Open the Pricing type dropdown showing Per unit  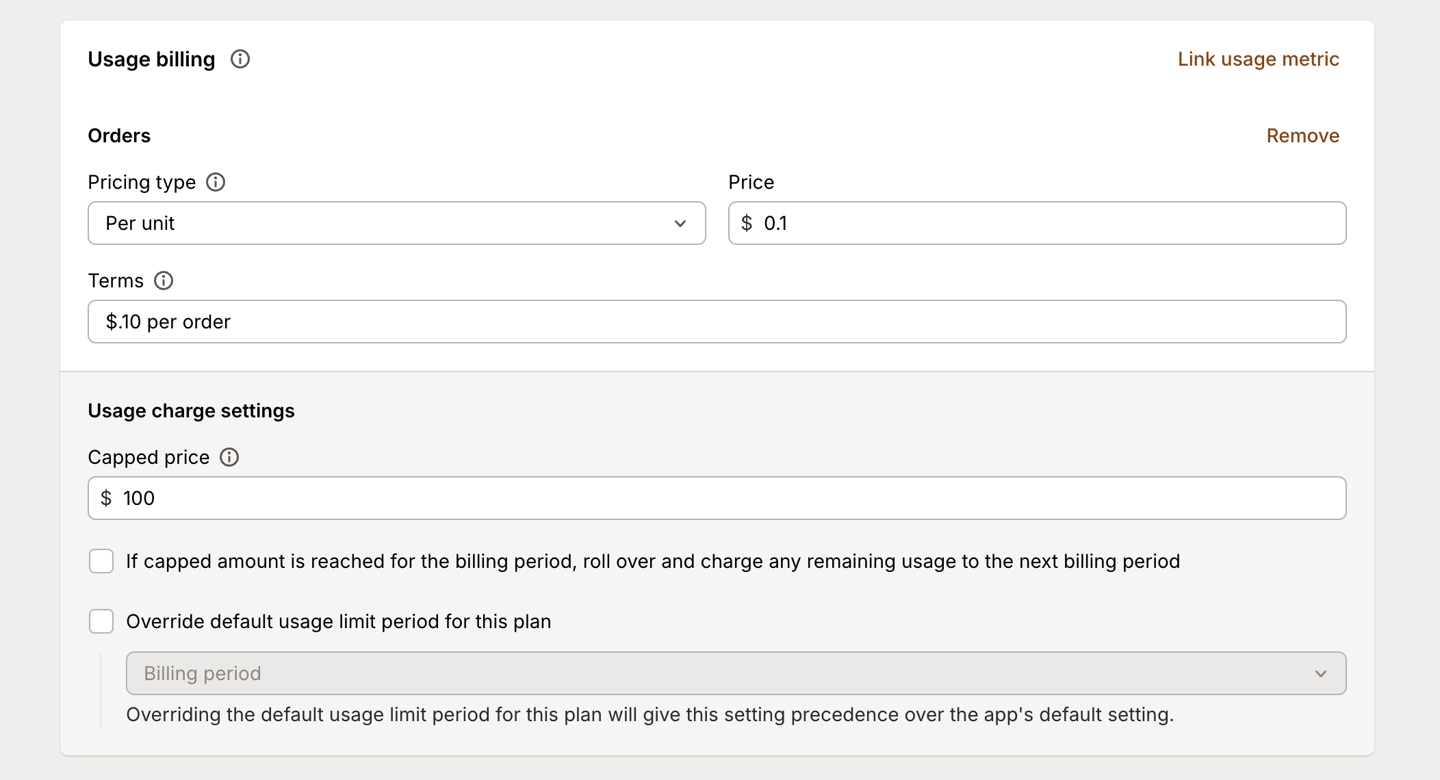click(x=396, y=223)
